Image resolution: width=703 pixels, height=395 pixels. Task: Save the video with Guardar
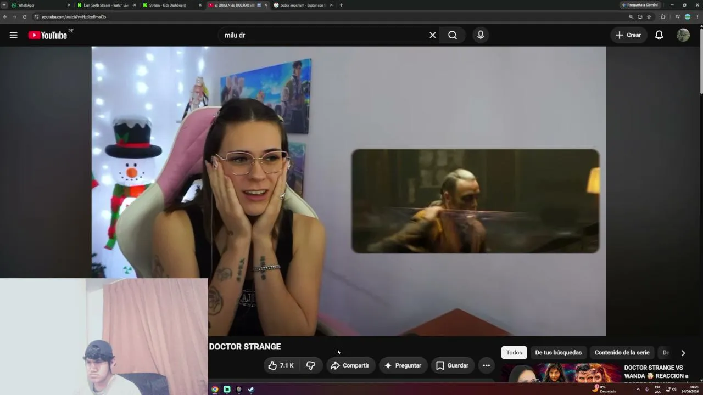coord(452,365)
